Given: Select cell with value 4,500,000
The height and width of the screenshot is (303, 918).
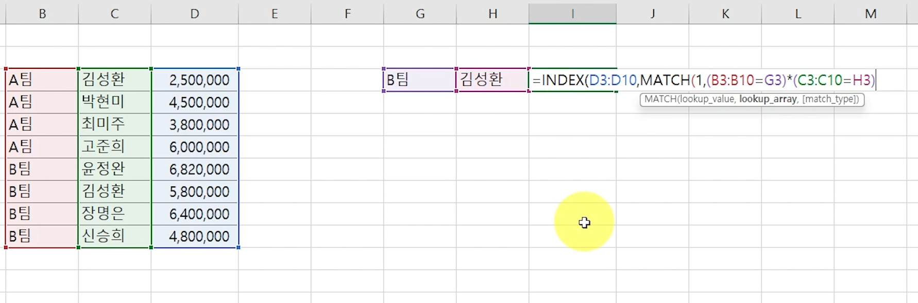Looking at the screenshot, I should click(x=195, y=102).
